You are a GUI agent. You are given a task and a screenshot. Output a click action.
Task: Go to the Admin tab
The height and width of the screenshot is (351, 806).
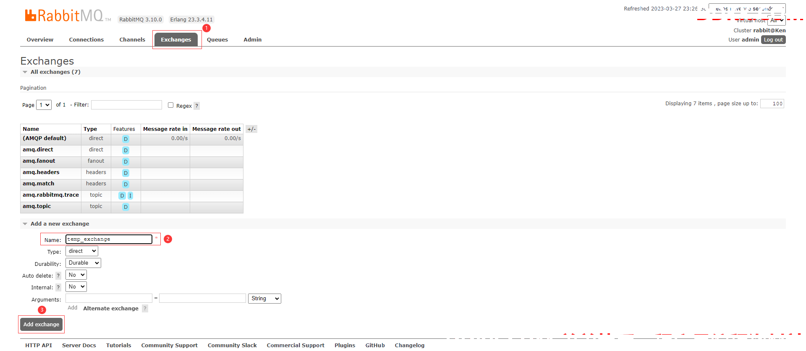point(253,39)
